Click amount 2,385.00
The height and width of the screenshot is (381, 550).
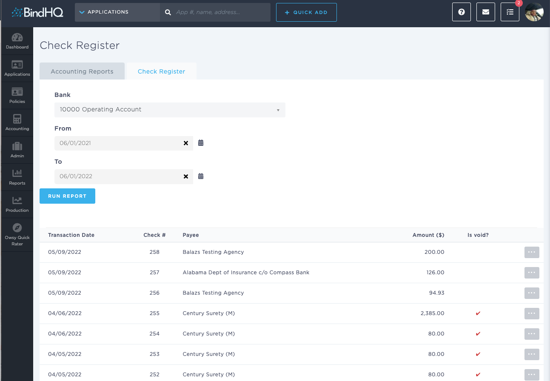coord(432,313)
